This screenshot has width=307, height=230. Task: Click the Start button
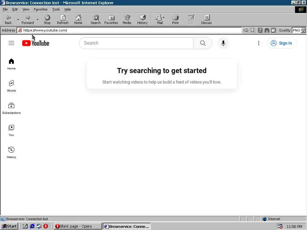[9, 226]
